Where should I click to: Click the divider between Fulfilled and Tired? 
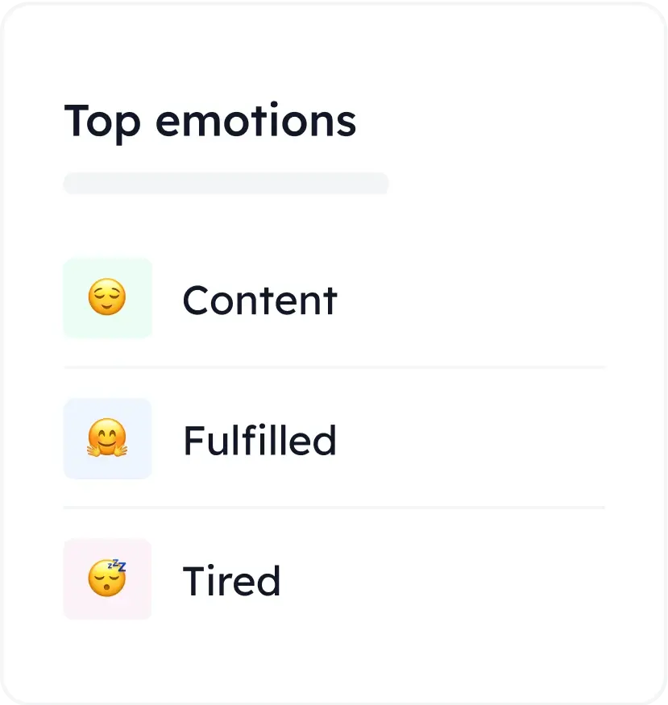334,508
